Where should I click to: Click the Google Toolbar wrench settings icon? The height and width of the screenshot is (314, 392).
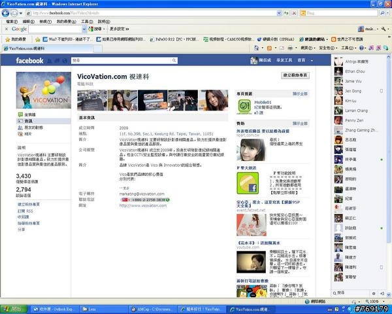(x=384, y=29)
